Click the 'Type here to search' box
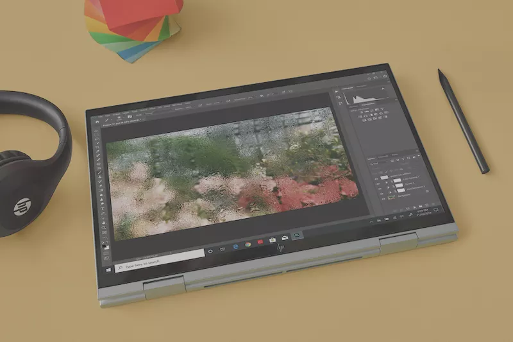513x342 pixels. point(160,262)
